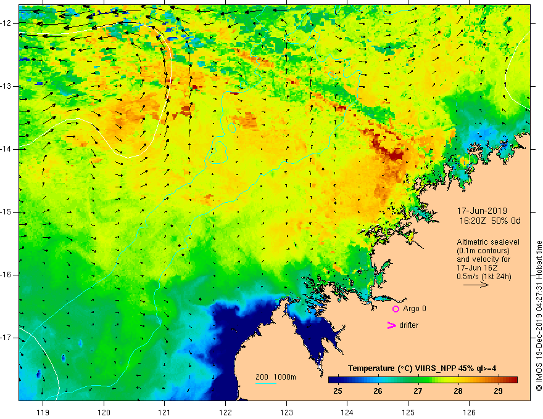543x419 pixels.
Task: Click the cyan 200m contour legend line
Action: point(265,383)
